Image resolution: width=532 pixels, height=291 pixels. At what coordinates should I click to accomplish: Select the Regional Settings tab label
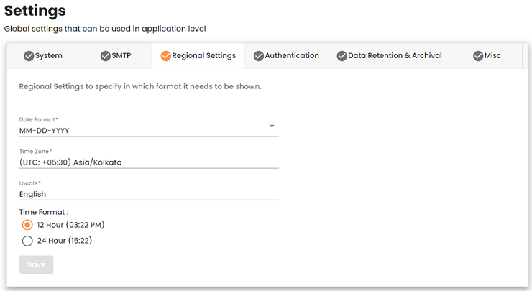[x=204, y=55]
